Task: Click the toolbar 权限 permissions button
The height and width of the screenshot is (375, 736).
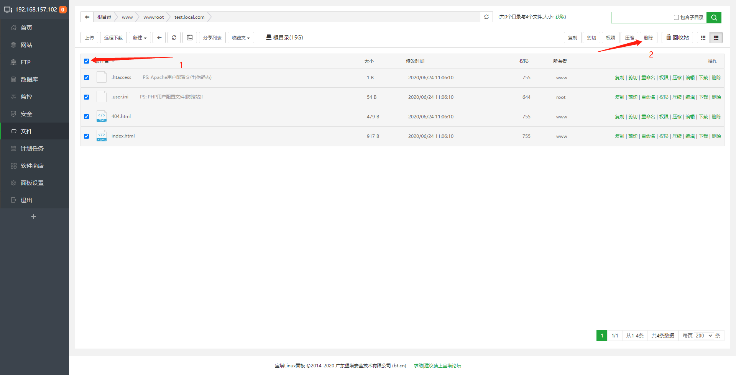Action: click(x=611, y=38)
